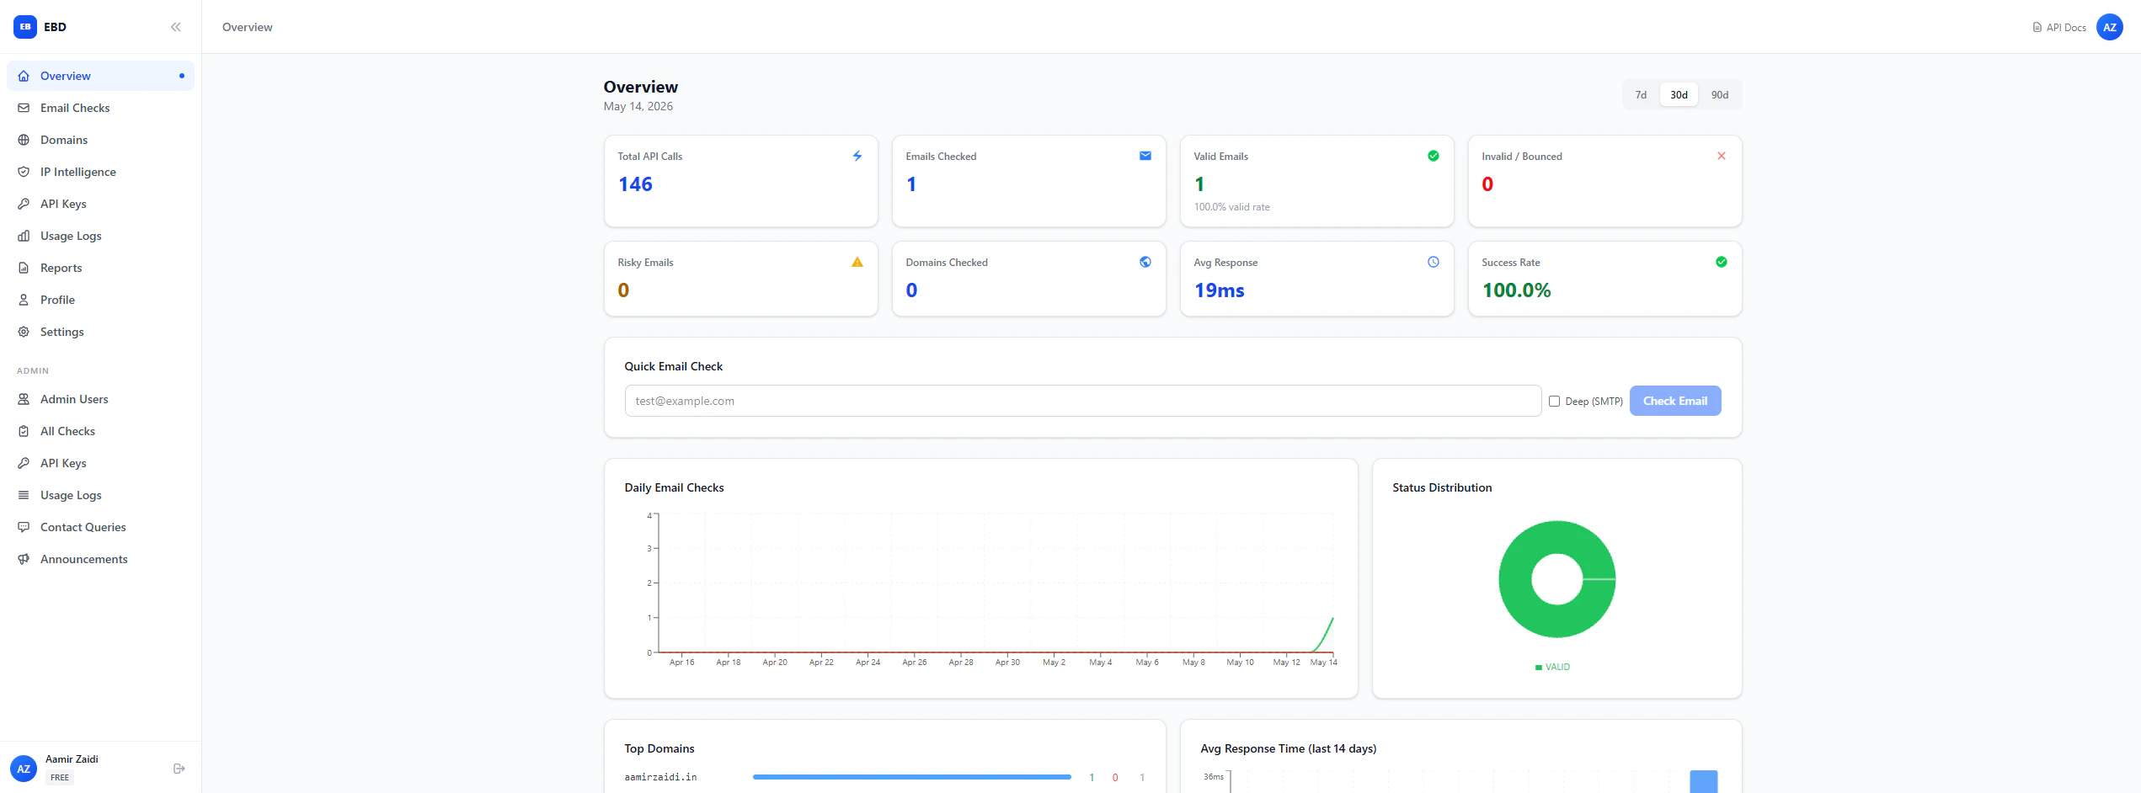Open Contact Queries in admin section
2141x793 pixels.
pos(100,527)
